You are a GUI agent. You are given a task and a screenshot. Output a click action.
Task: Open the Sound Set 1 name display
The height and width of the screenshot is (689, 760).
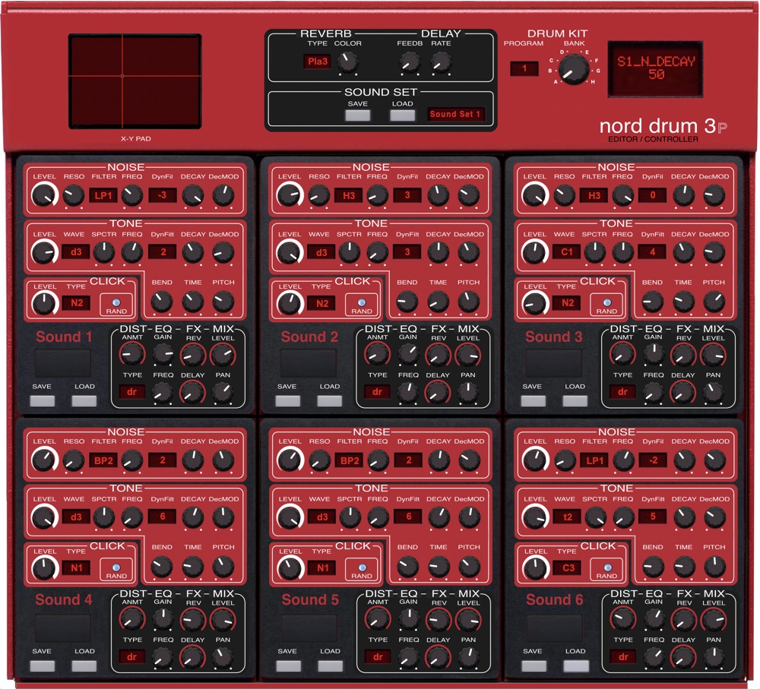click(x=455, y=115)
